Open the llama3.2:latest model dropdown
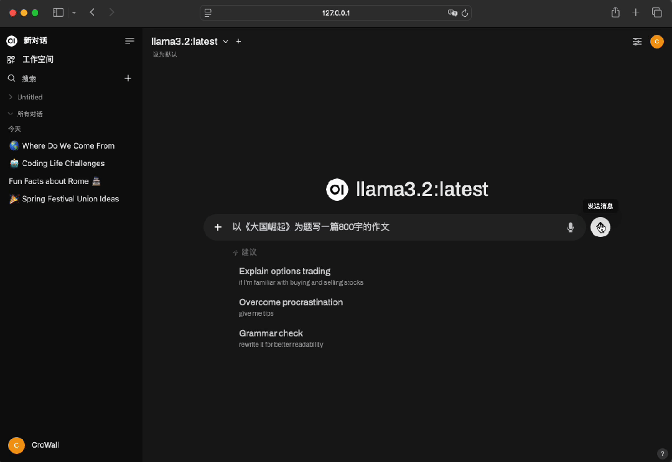 point(189,42)
